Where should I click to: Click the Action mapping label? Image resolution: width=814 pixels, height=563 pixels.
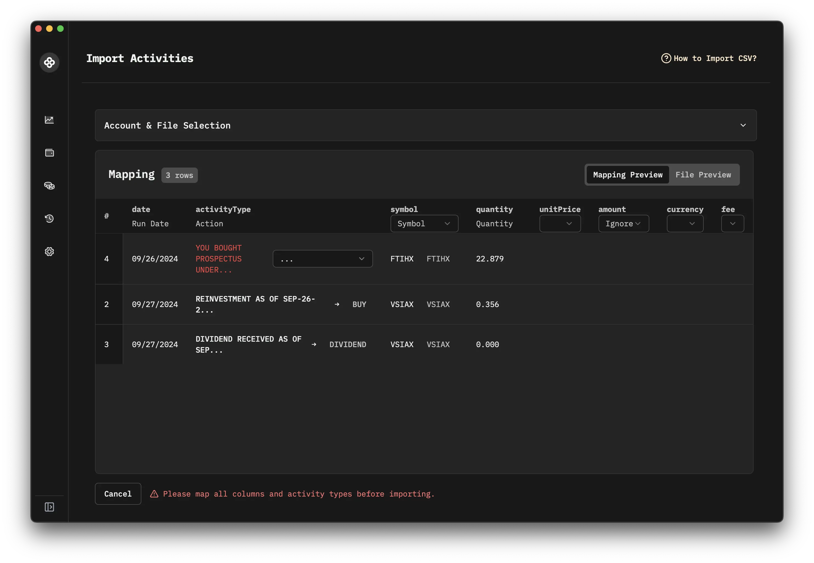click(x=209, y=224)
